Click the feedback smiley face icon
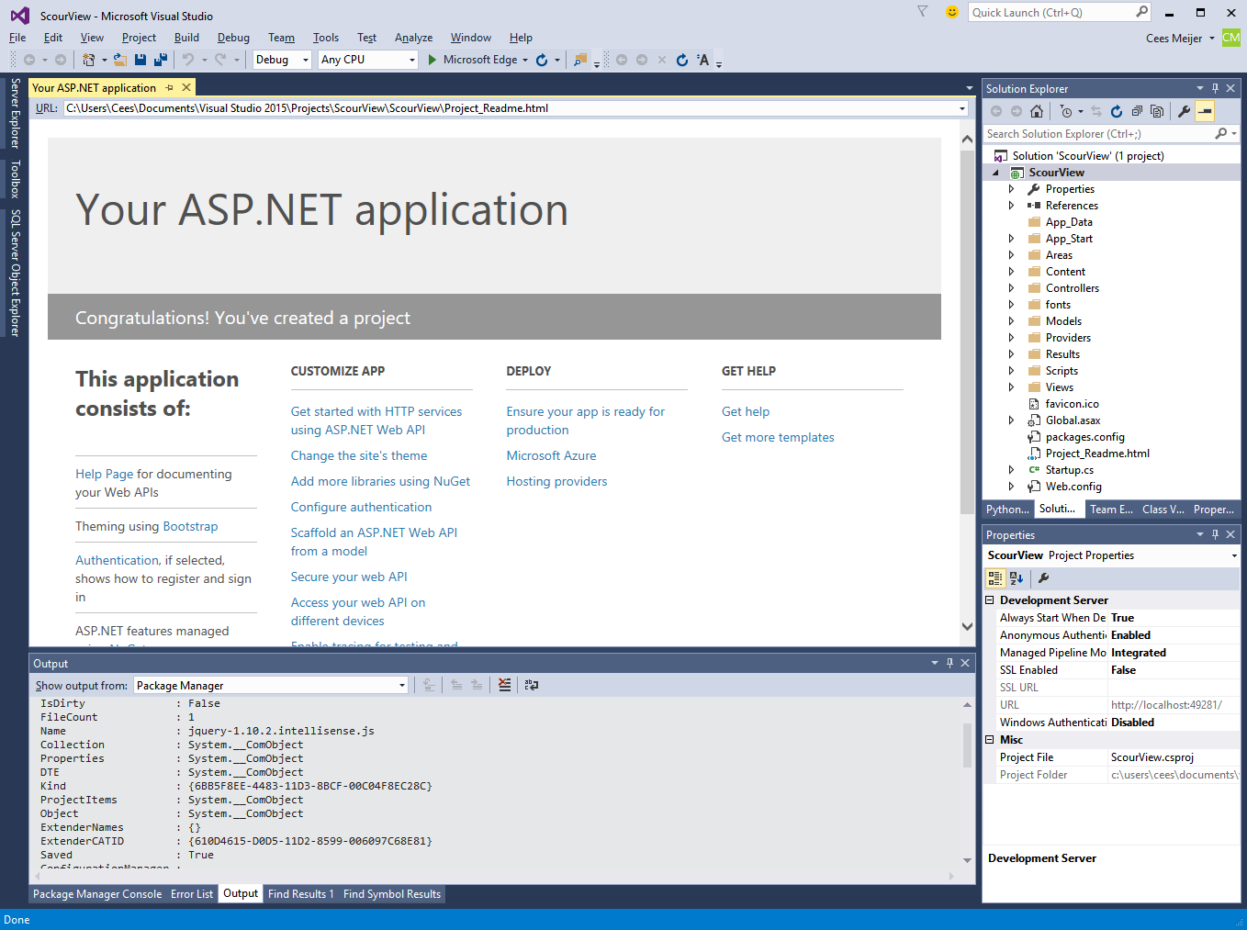This screenshot has width=1247, height=930. [x=952, y=12]
